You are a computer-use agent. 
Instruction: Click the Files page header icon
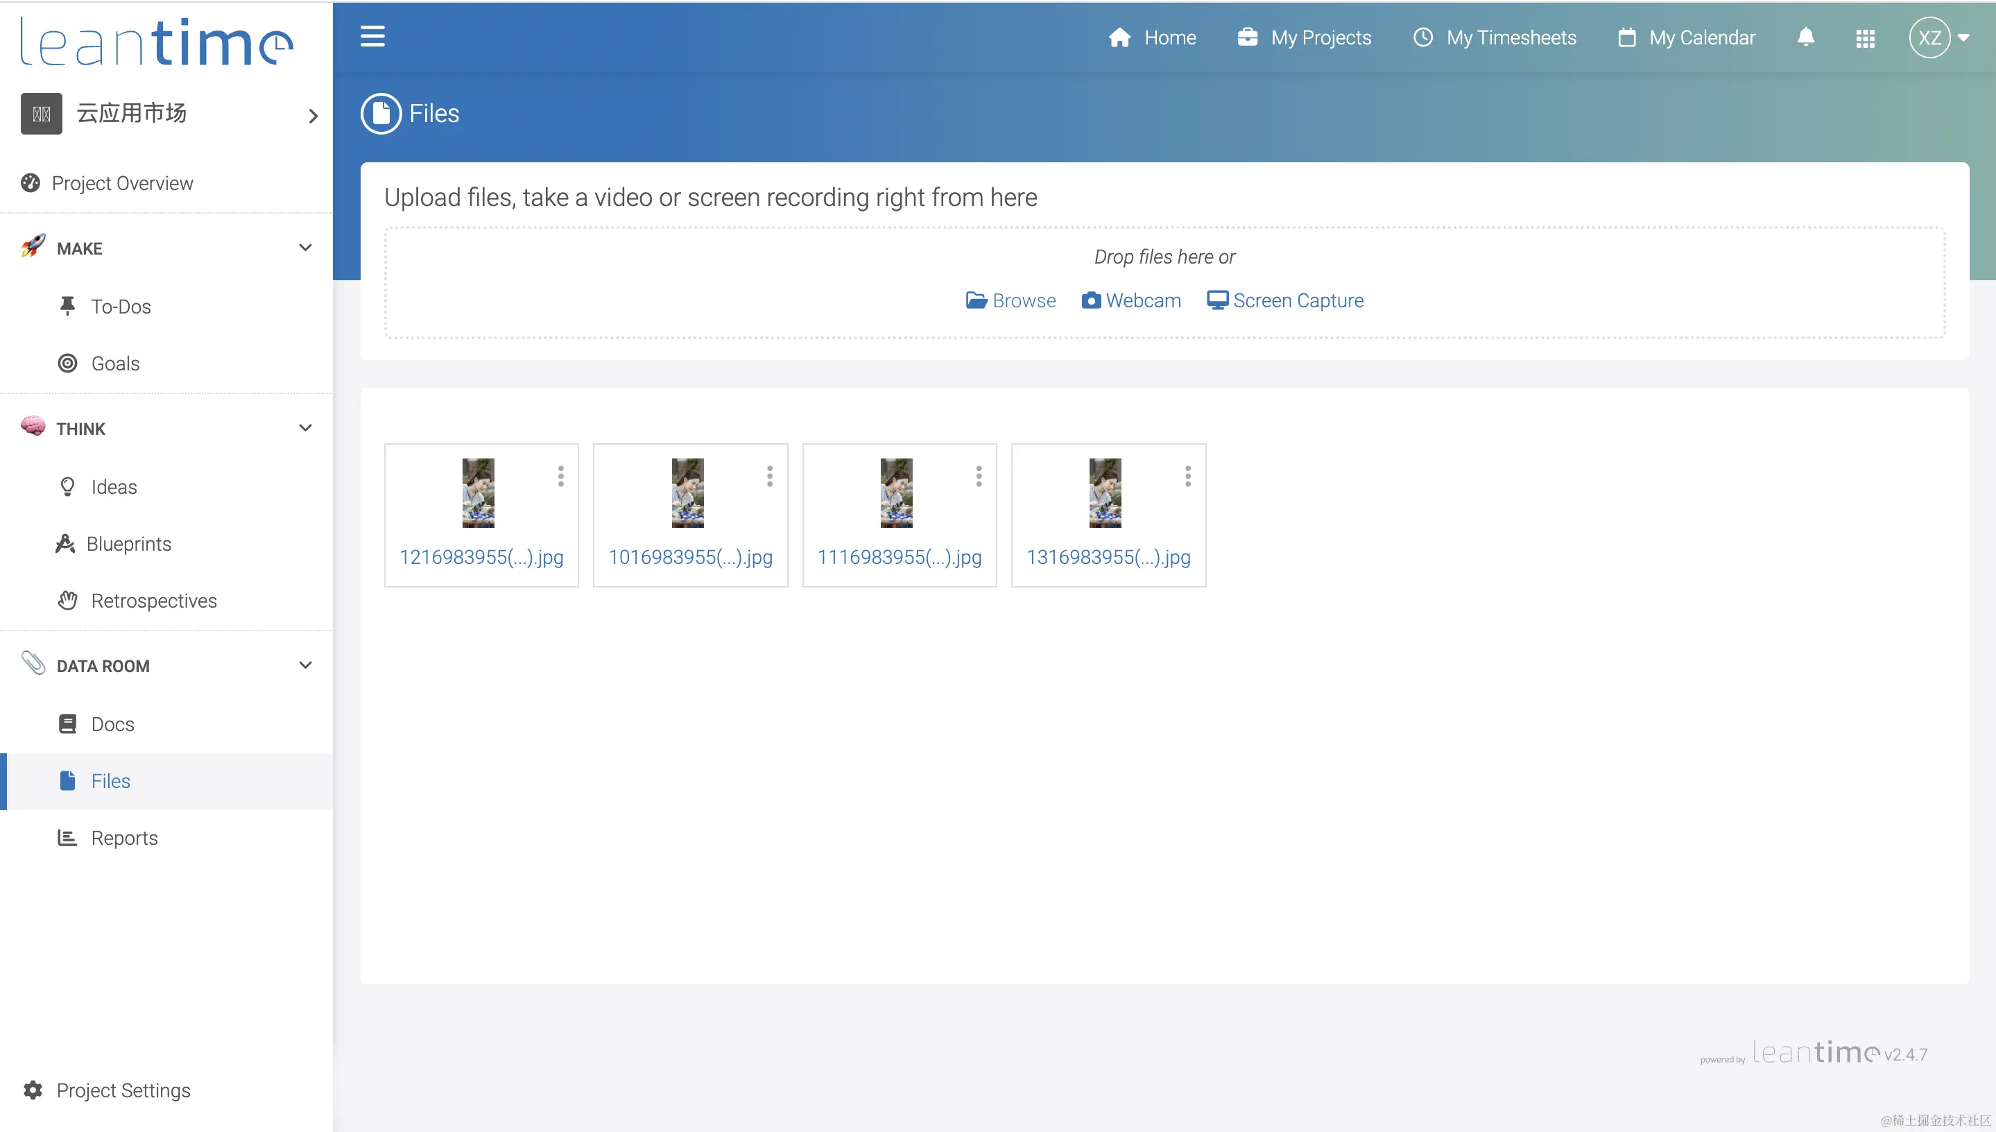[x=381, y=114]
